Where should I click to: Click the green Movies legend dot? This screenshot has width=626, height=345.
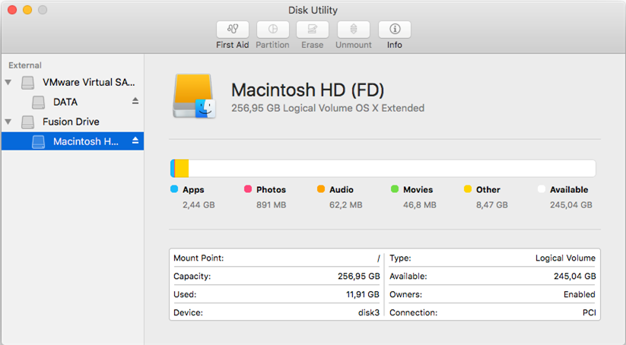click(x=395, y=189)
